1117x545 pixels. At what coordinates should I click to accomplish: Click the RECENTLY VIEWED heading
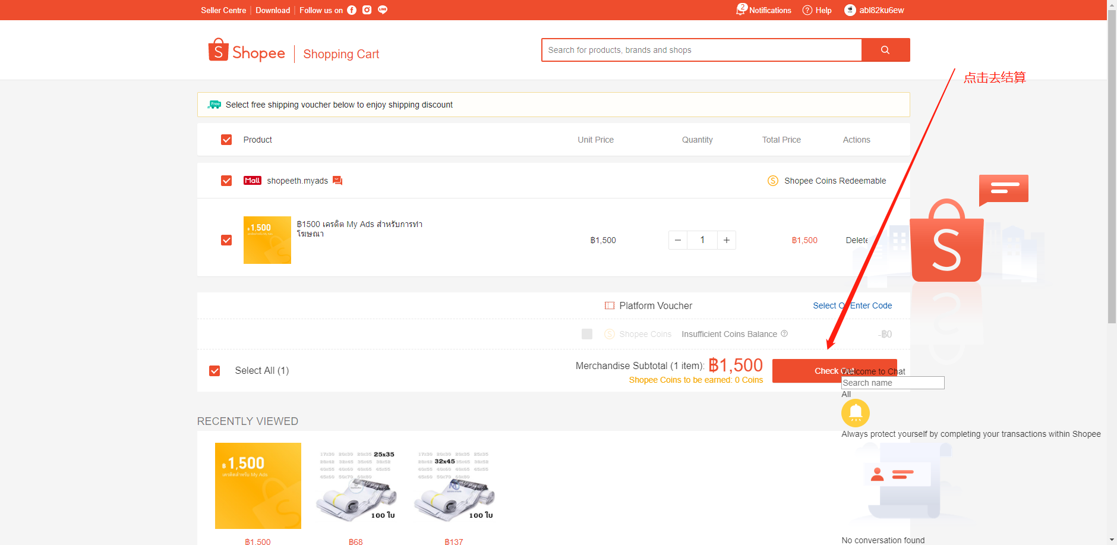click(248, 421)
